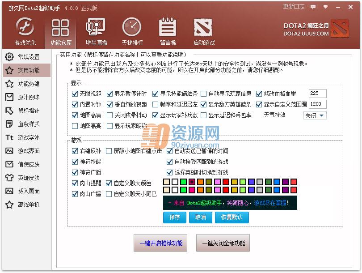This screenshot has width=362, height=273.
Task: Click the range circle field showing 1200
Action: [x=317, y=104]
